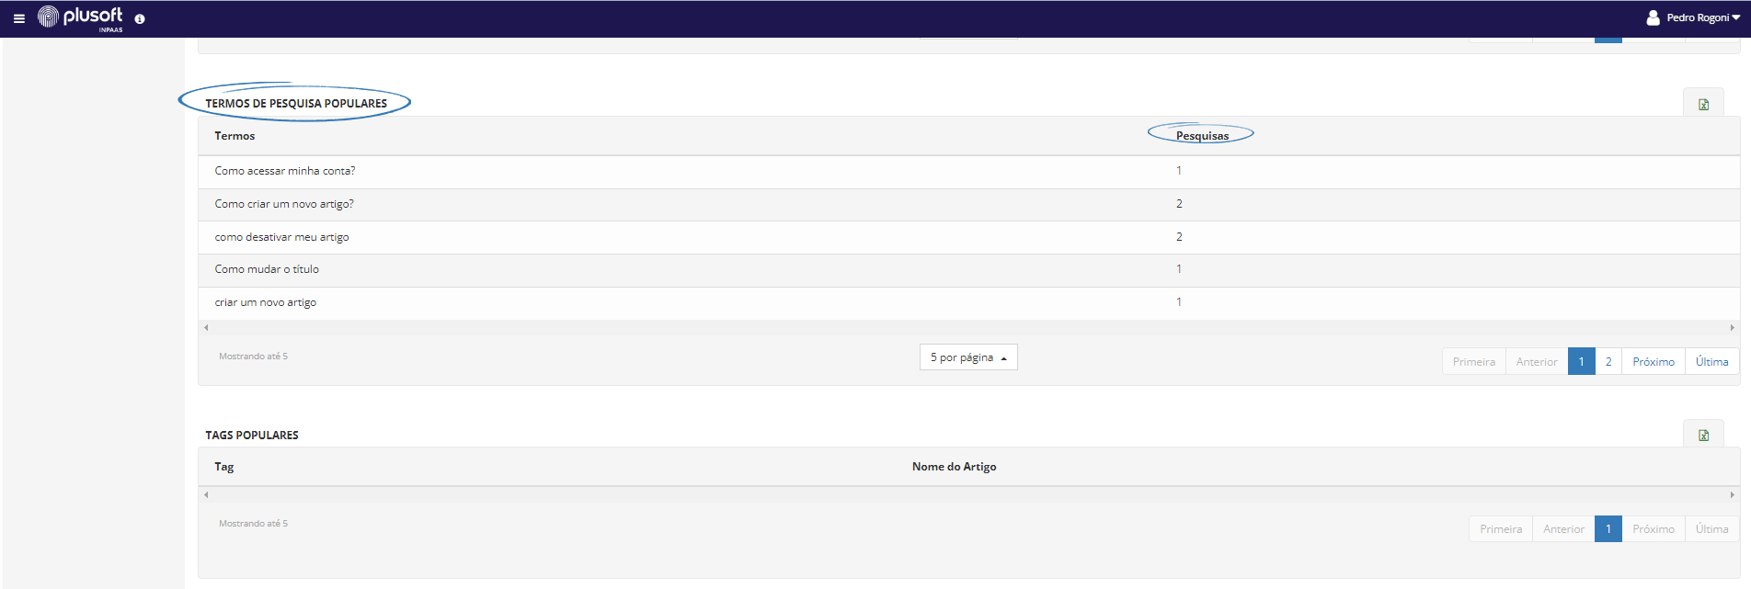Image resolution: width=1751 pixels, height=589 pixels.
Task: Select the term "criar um novo artigo" in the last row
Action: (265, 302)
